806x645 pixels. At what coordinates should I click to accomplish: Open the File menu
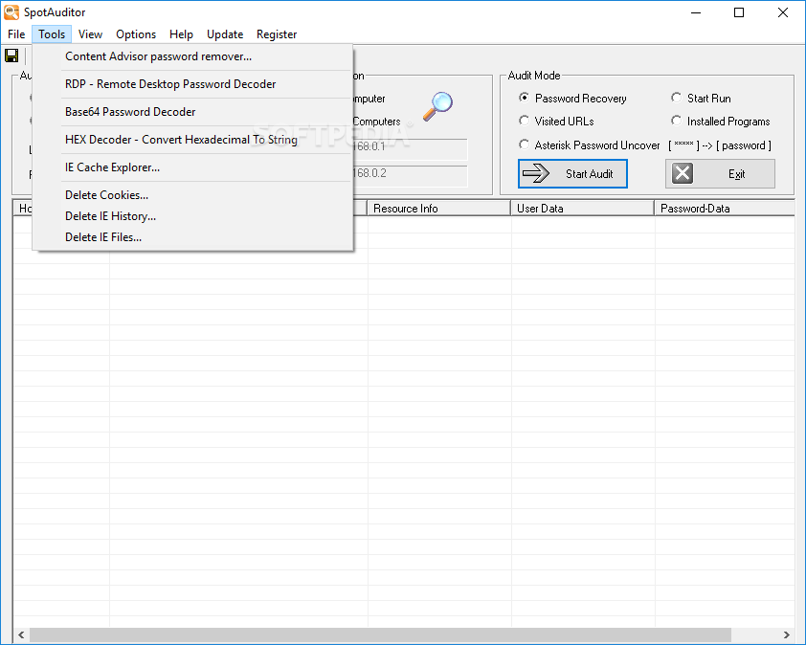coord(16,34)
